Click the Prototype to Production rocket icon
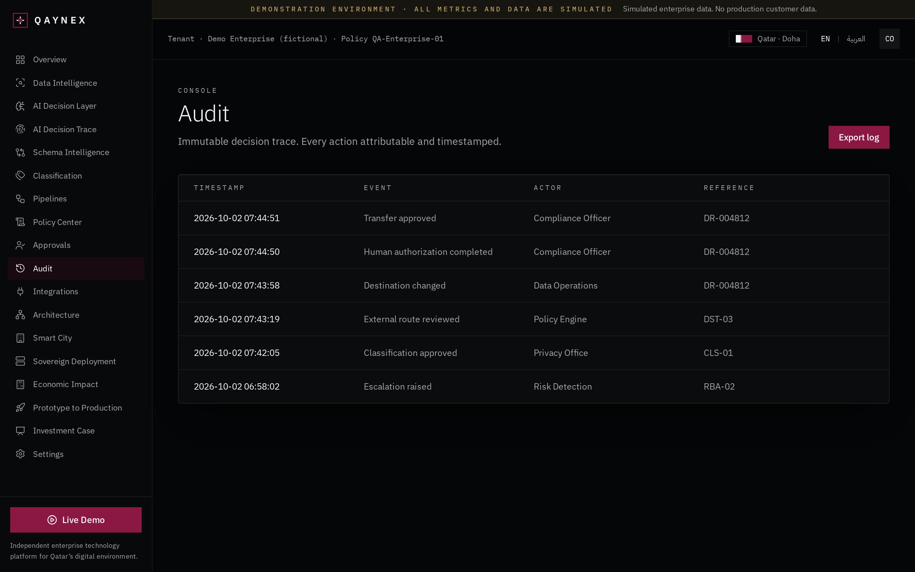The width and height of the screenshot is (915, 572). [20, 408]
